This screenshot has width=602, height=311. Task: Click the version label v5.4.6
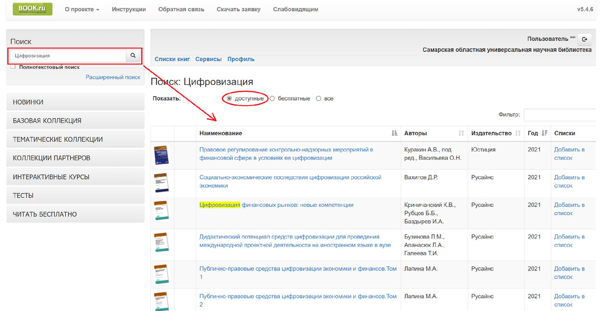coord(586,10)
